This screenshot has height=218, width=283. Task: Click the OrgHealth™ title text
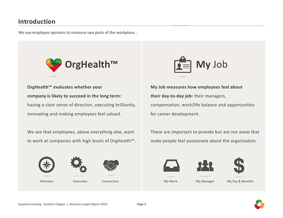[91, 65]
